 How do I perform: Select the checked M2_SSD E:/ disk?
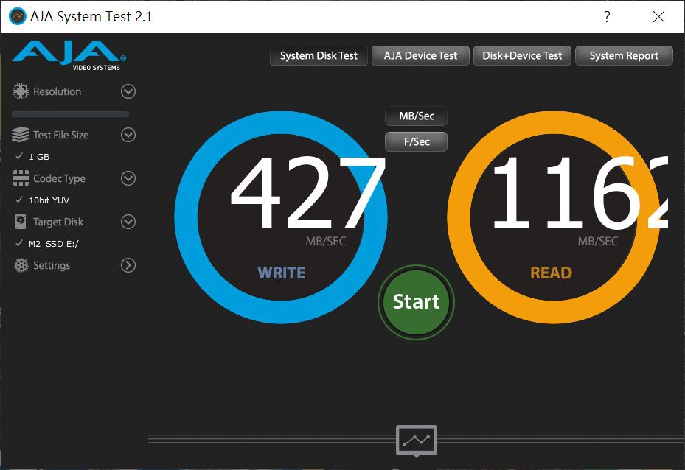(x=47, y=244)
